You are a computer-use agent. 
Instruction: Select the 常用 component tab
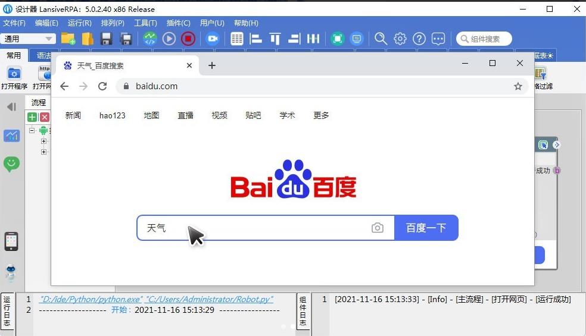click(14, 56)
